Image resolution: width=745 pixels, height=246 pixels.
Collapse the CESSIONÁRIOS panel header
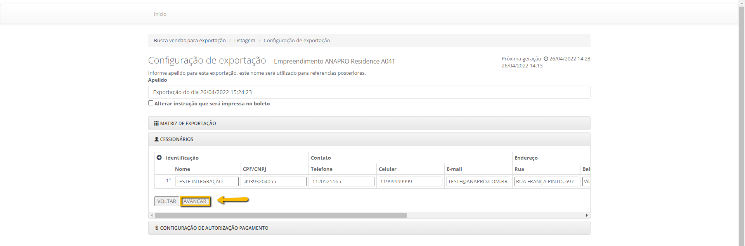(177, 139)
